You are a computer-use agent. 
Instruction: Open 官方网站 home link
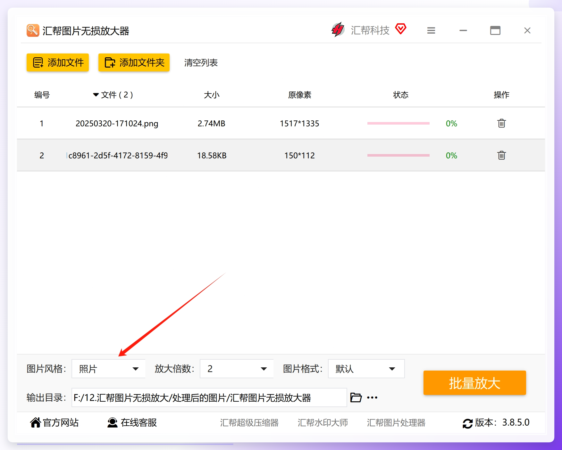pos(54,423)
